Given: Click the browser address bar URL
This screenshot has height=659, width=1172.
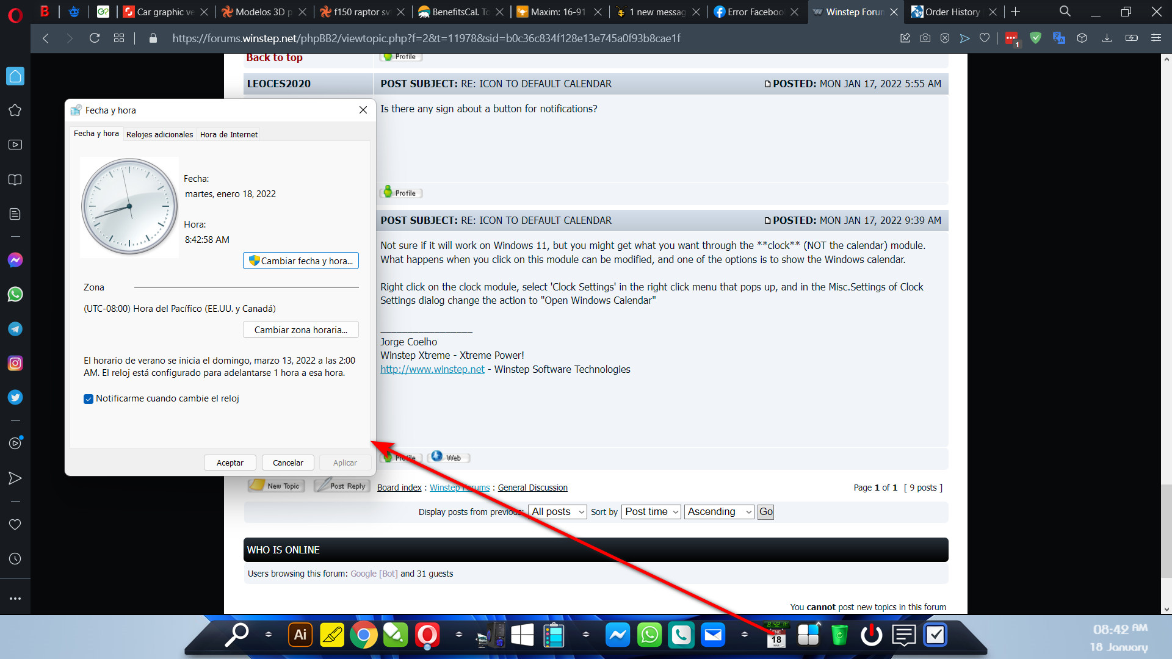Looking at the screenshot, I should coord(426,38).
